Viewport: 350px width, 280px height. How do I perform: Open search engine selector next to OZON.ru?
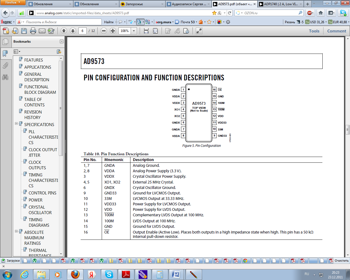[x=239, y=13]
